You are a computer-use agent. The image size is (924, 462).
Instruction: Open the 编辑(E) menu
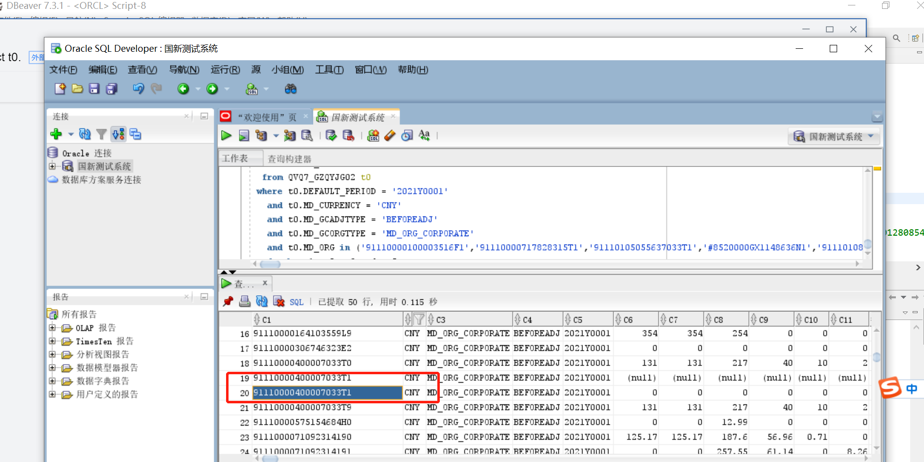point(103,70)
